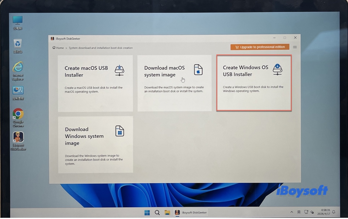Select the Internet Explorer desktop icon
The width and height of the screenshot is (348, 219).
coord(18,71)
